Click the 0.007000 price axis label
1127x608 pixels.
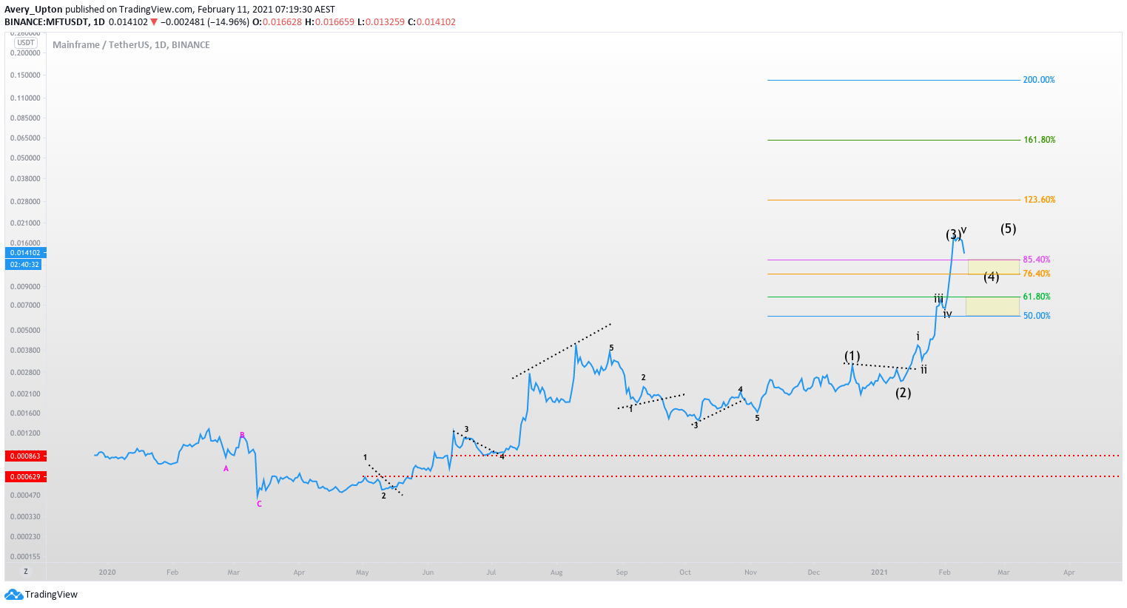25,305
